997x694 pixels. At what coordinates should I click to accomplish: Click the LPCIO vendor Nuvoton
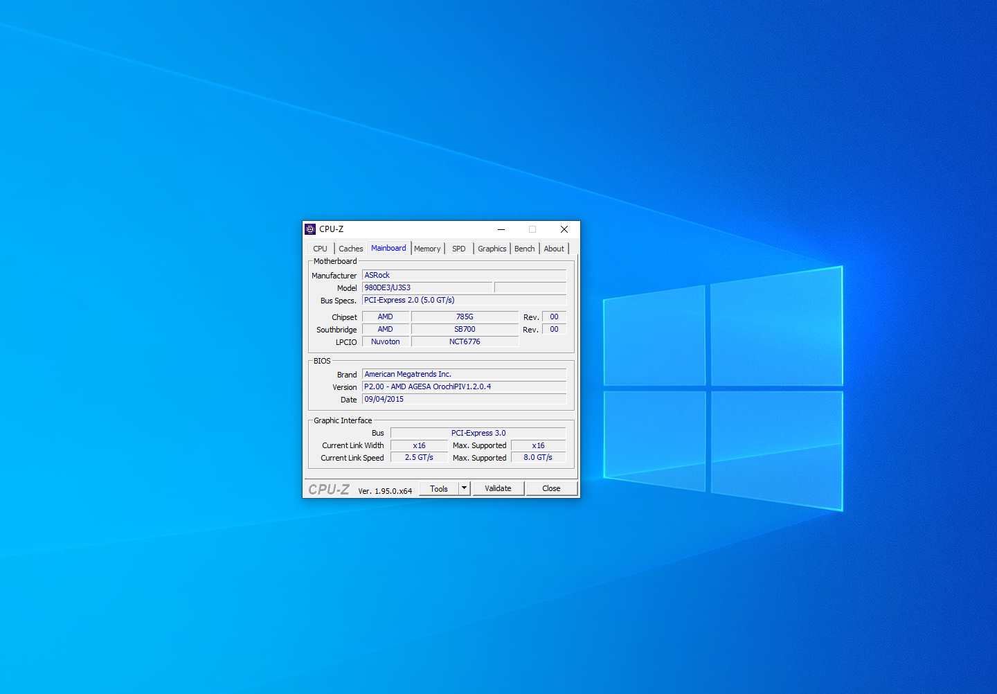point(386,341)
